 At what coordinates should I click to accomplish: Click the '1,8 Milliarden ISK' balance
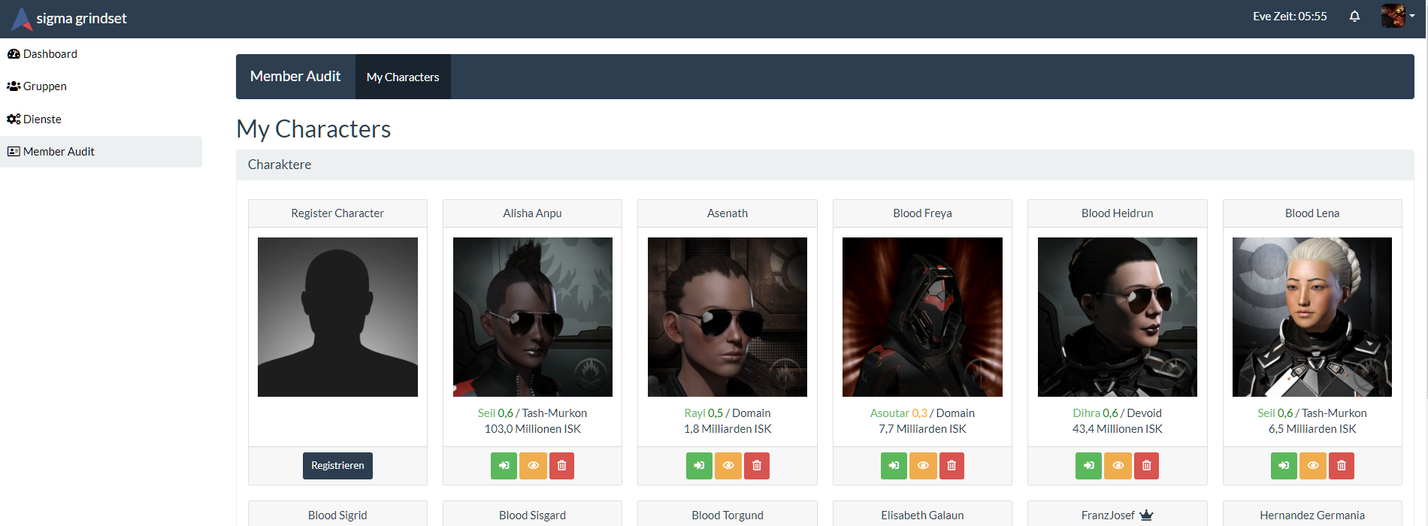pyautogui.click(x=728, y=429)
